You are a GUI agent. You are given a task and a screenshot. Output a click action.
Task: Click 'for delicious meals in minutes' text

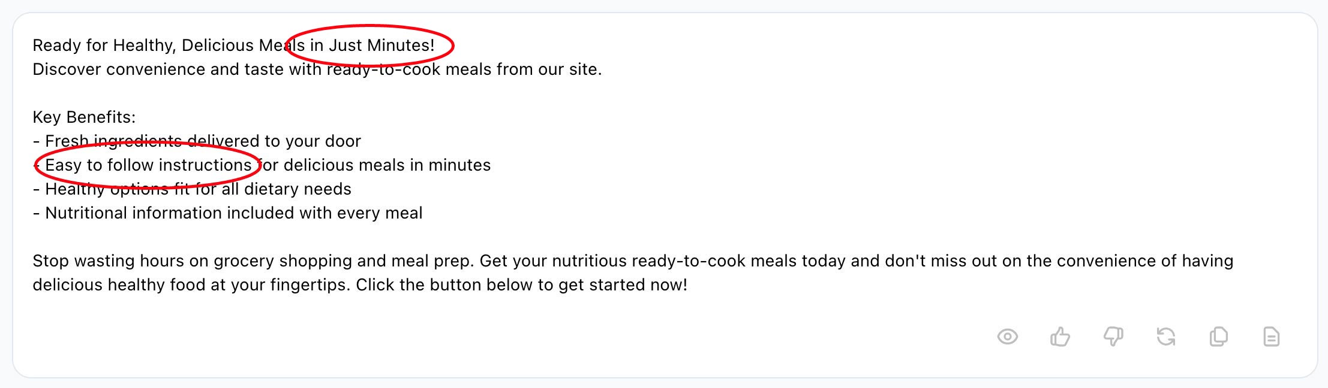[x=375, y=165]
